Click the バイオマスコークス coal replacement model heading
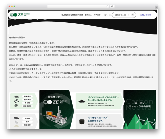The height and width of the screenshot is (139, 165). click(x=98, y=119)
